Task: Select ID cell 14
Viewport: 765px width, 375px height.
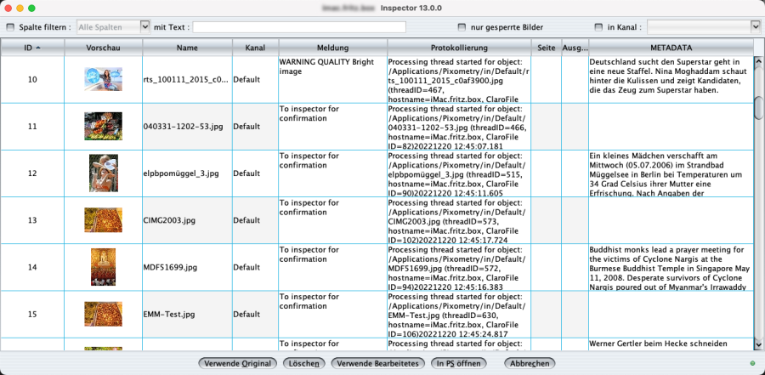Action: pos(32,267)
